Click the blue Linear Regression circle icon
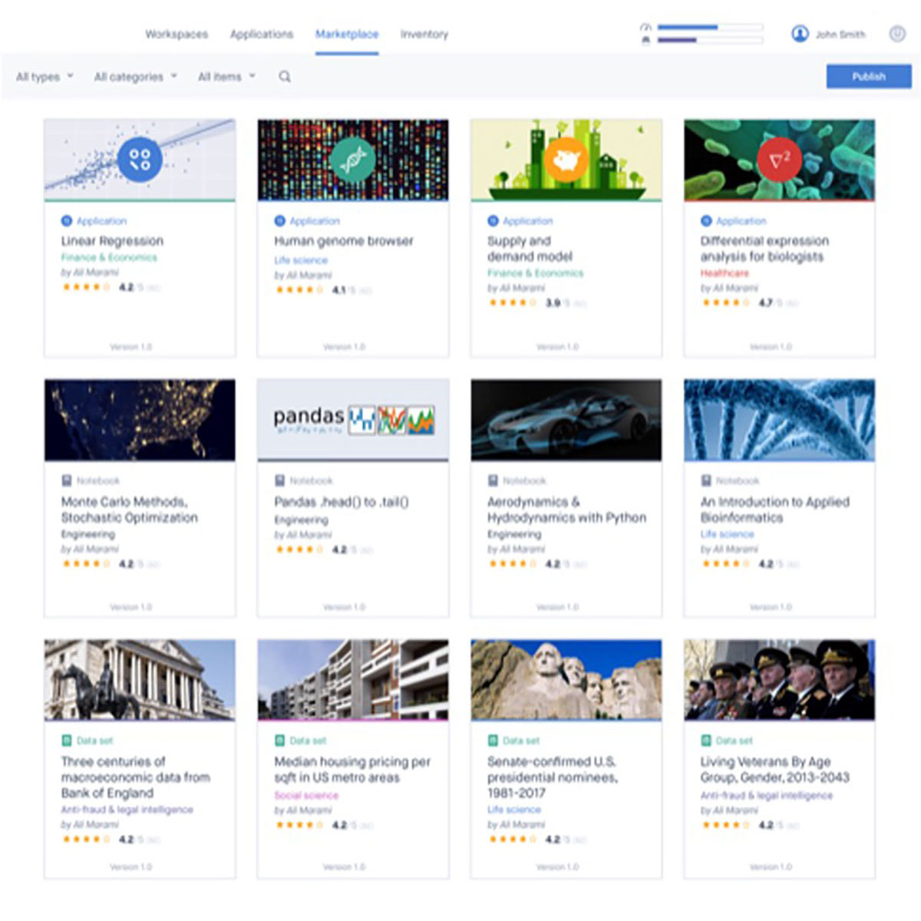Screen dimensions: 921x921 point(140,159)
